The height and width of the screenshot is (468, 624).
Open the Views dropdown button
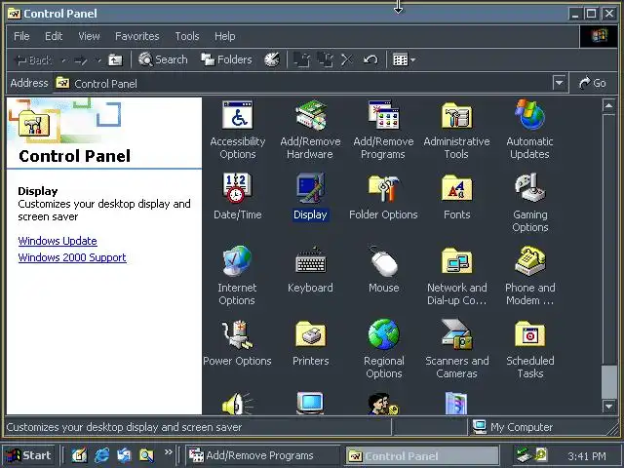[404, 59]
